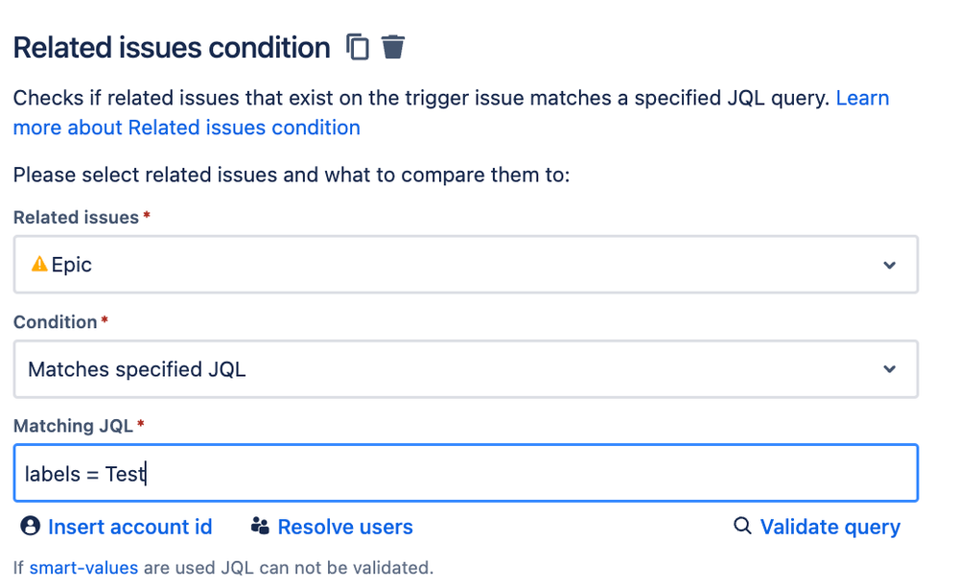Click the Condition field label
Screen dimensions: 958x588
[55, 322]
